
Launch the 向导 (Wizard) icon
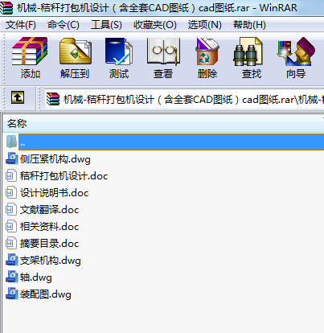click(296, 58)
